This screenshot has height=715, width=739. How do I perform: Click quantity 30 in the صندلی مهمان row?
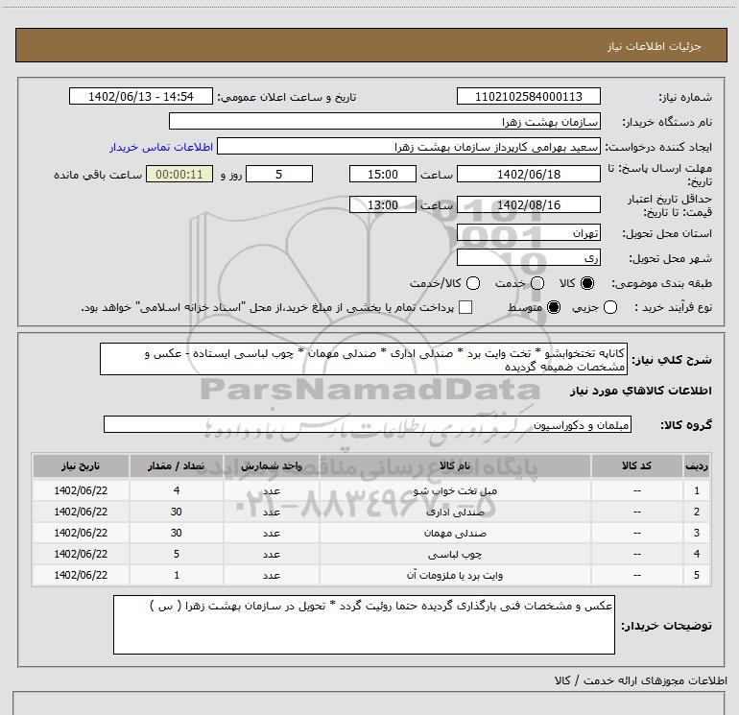(177, 533)
